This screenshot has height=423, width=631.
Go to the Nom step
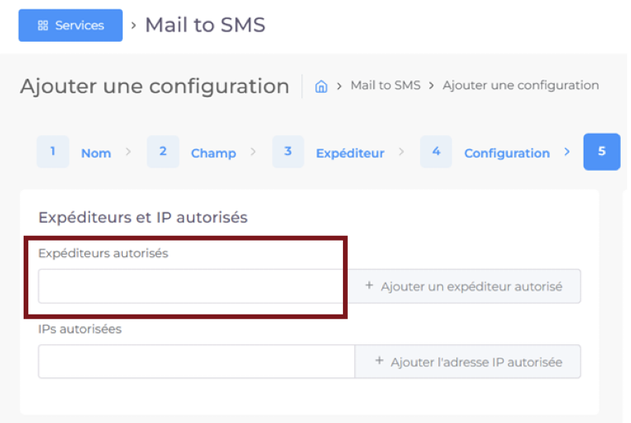pos(96,153)
